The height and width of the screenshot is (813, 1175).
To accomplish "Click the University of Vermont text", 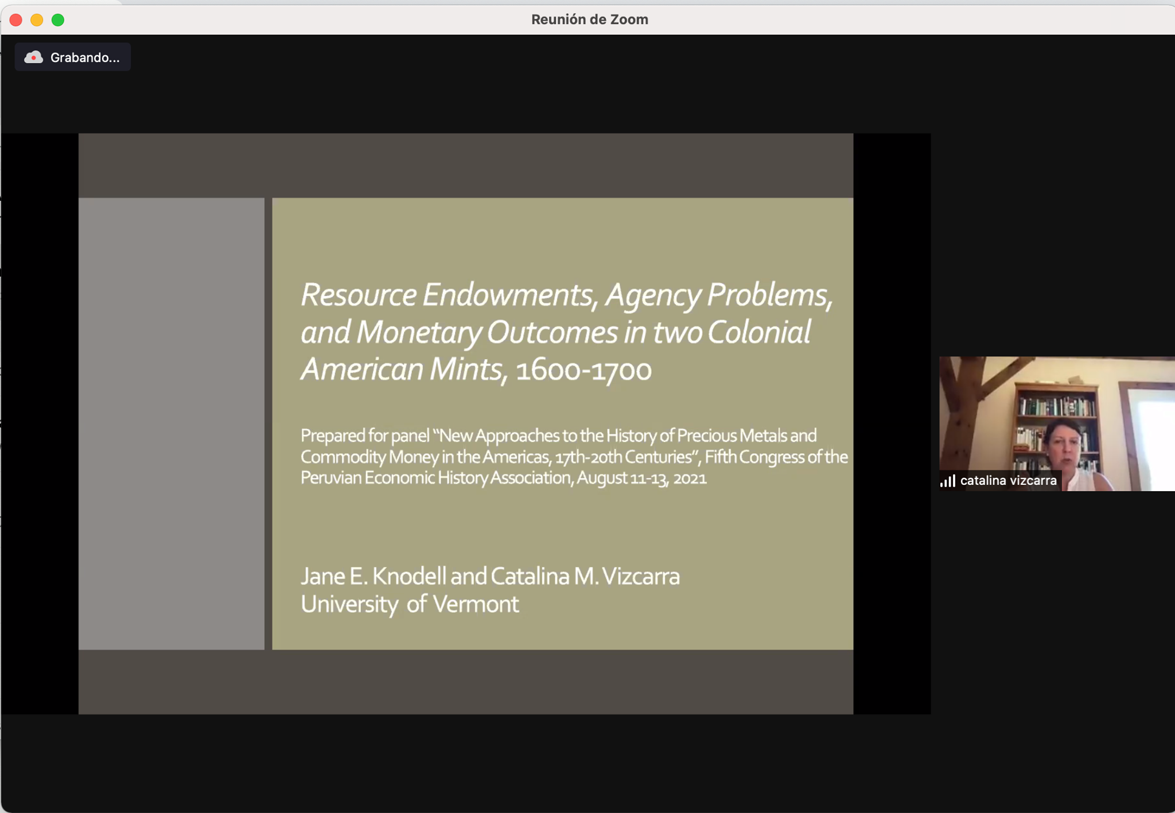I will 410,604.
